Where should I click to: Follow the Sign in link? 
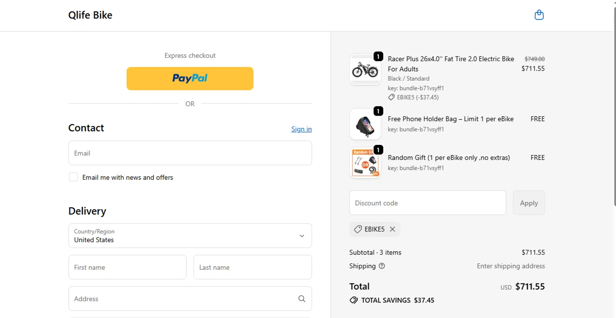(x=301, y=129)
